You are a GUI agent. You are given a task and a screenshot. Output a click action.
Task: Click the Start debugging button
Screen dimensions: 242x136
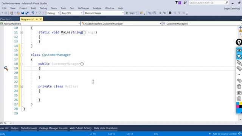click(130, 13)
